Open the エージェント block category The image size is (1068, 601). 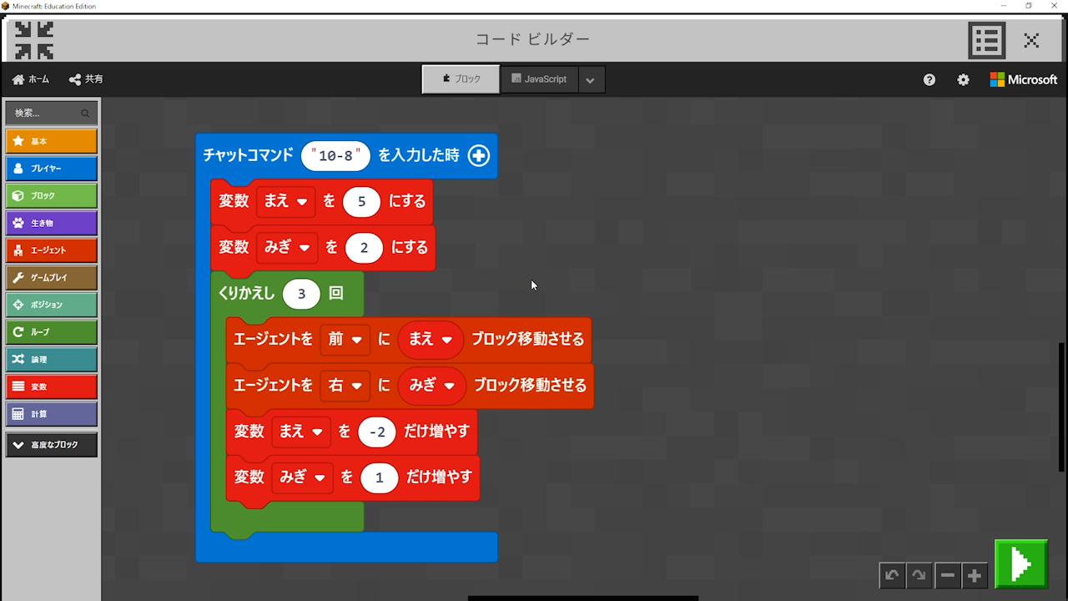52,250
